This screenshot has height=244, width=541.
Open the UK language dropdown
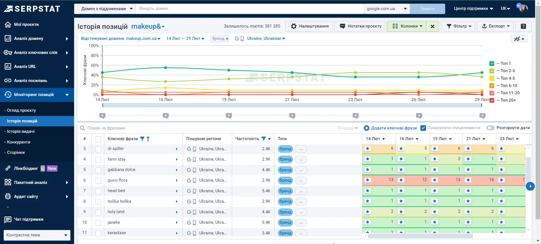coord(505,9)
